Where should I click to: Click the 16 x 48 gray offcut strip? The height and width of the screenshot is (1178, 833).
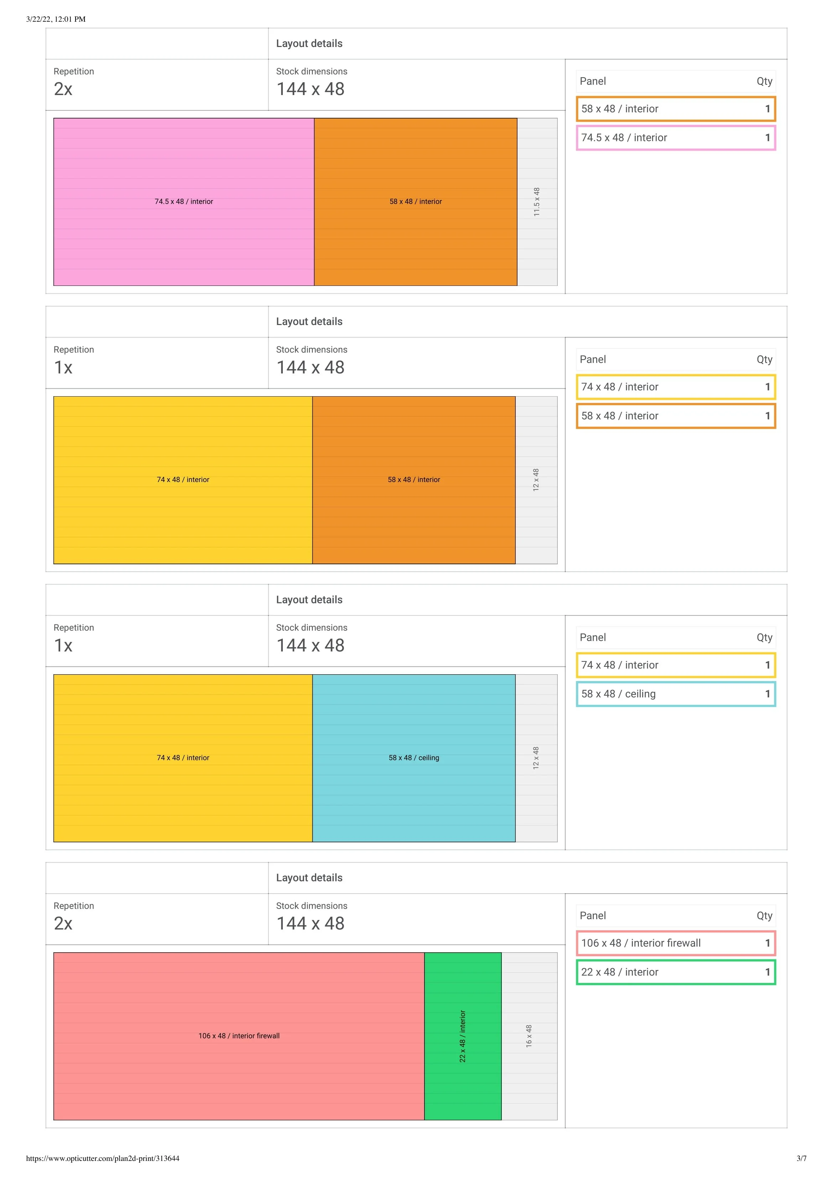pos(529,1036)
